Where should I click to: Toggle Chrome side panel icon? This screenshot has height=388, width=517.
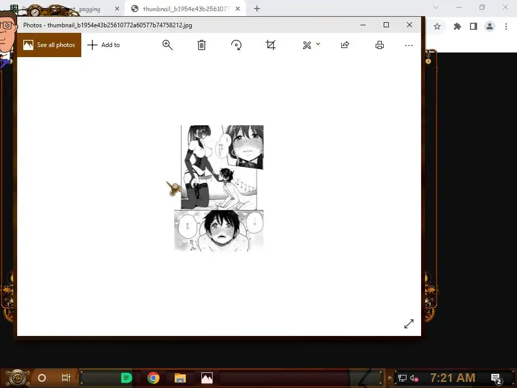pyautogui.click(x=474, y=26)
